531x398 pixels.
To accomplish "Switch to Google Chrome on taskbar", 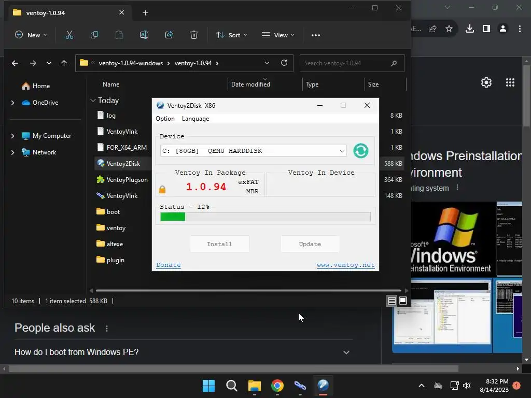I will tap(277, 386).
